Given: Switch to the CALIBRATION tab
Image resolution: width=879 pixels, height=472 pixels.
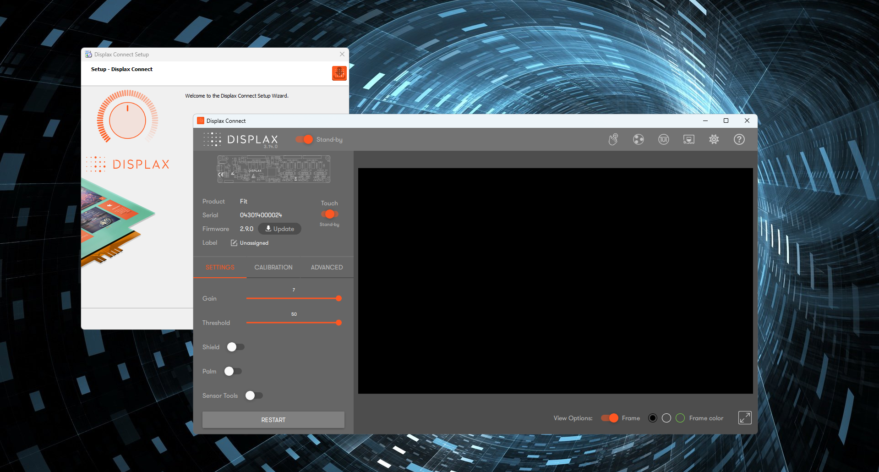Looking at the screenshot, I should (x=273, y=267).
